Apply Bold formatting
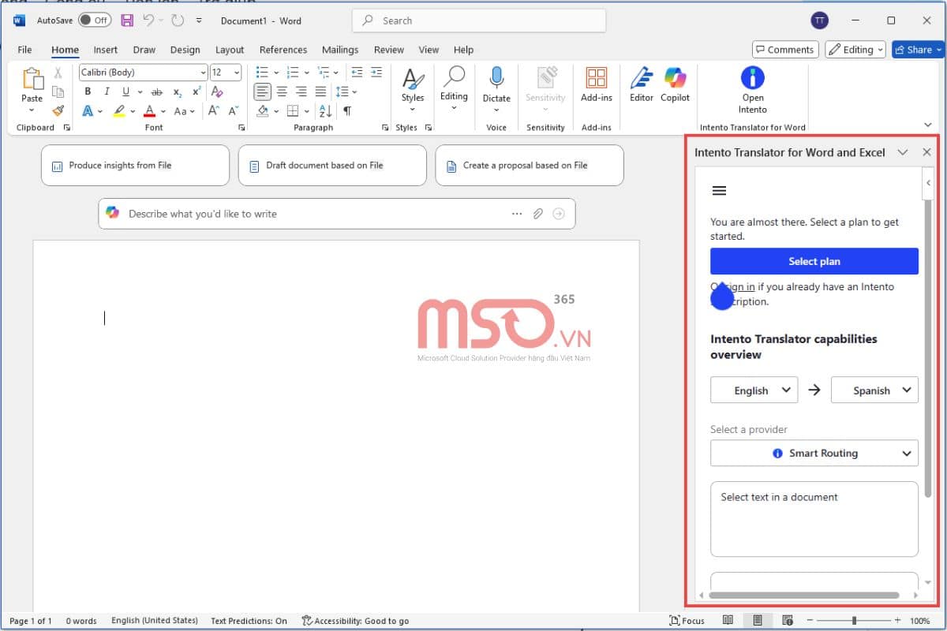 point(88,91)
